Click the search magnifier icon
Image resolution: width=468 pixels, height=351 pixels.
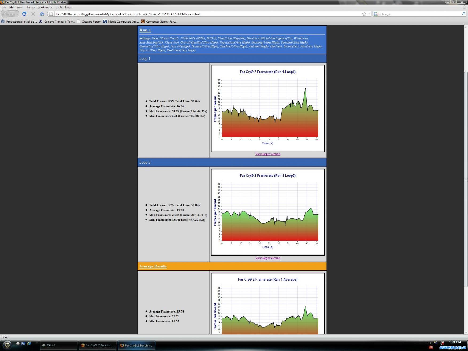[463, 14]
